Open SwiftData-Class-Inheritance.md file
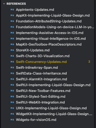96x128 pixels. (x=41, y=73)
